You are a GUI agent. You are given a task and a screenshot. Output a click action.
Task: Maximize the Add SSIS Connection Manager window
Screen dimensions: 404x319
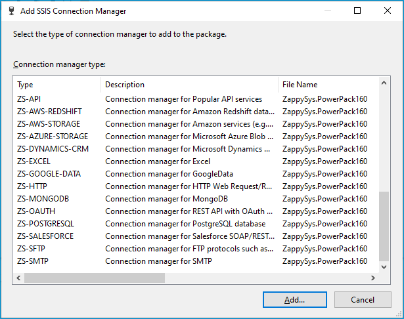click(x=357, y=11)
